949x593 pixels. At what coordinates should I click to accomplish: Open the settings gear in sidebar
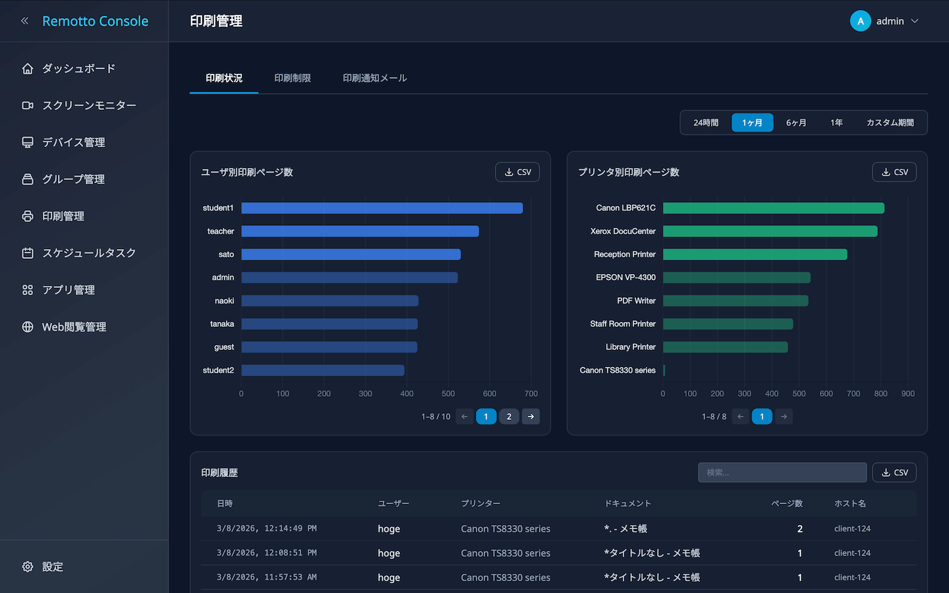coord(28,567)
